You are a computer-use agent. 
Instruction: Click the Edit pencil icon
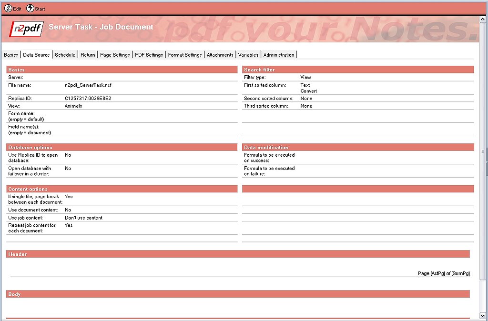tap(8, 9)
